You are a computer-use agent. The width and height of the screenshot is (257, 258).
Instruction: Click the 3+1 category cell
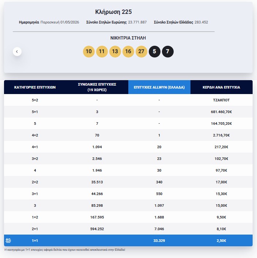(x=35, y=194)
